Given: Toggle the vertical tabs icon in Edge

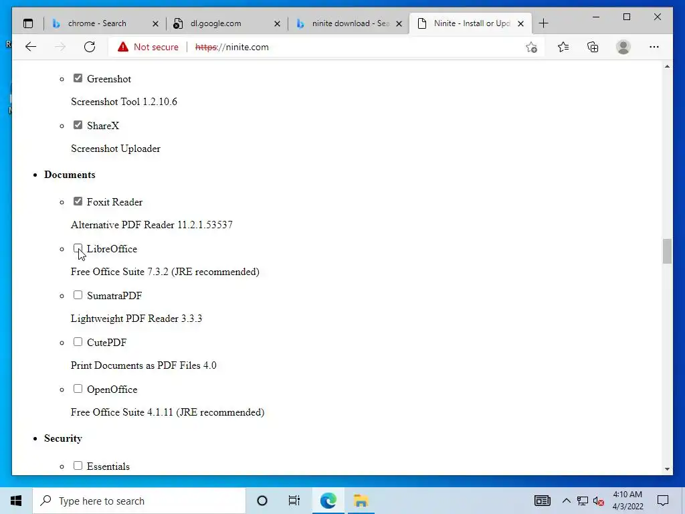Looking at the screenshot, I should coord(28,23).
